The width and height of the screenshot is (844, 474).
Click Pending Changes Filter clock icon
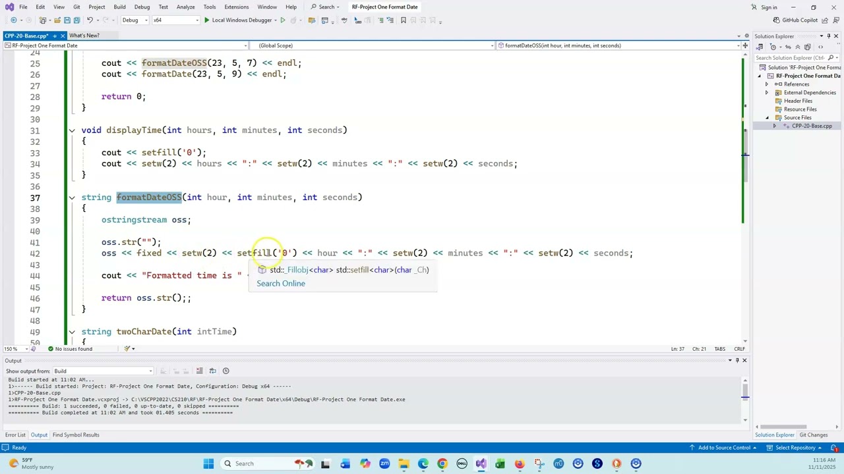(773, 47)
